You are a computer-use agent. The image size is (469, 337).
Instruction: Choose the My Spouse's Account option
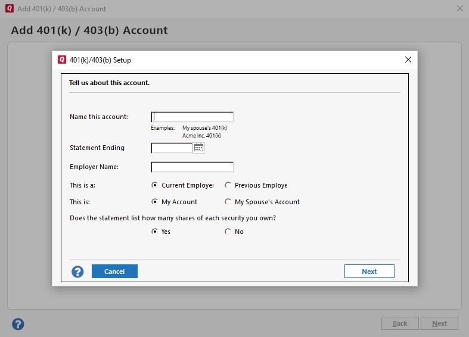[228, 202]
